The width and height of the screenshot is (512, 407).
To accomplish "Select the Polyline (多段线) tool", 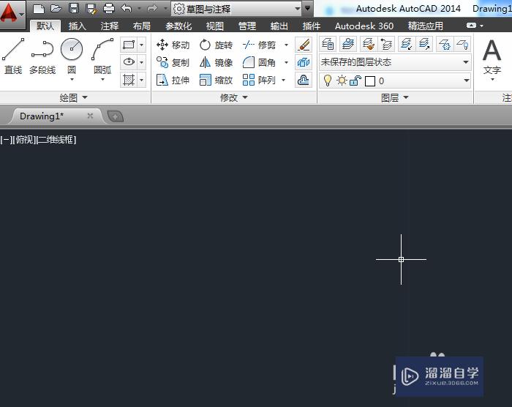I will pyautogui.click(x=42, y=56).
